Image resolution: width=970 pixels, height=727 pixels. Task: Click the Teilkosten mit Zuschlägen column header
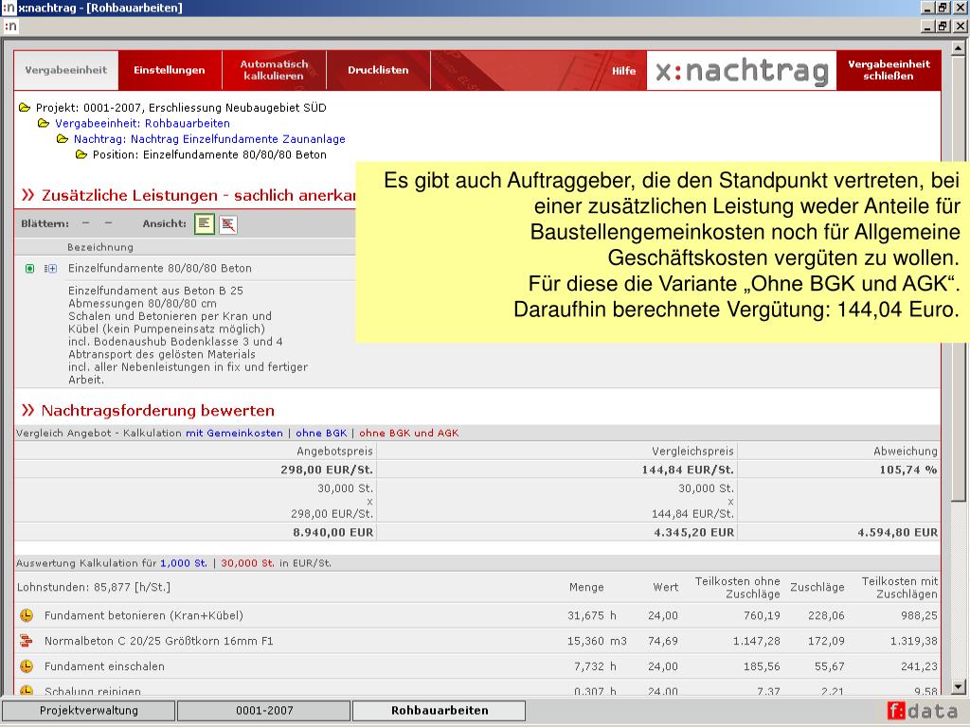point(900,587)
